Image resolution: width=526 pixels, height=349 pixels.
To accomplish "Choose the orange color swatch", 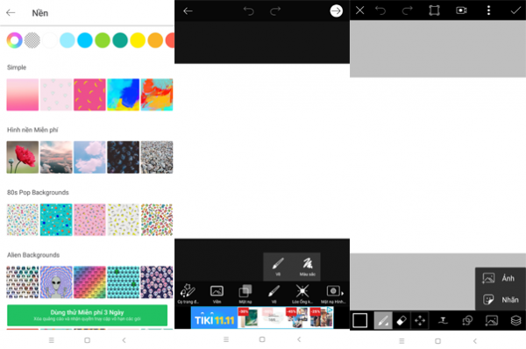I will point(155,40).
